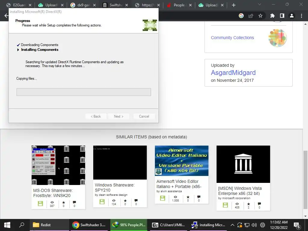The image size is (308, 231).
Task: Switch to Swiftshader Chrome taskbar item
Action: (89, 225)
